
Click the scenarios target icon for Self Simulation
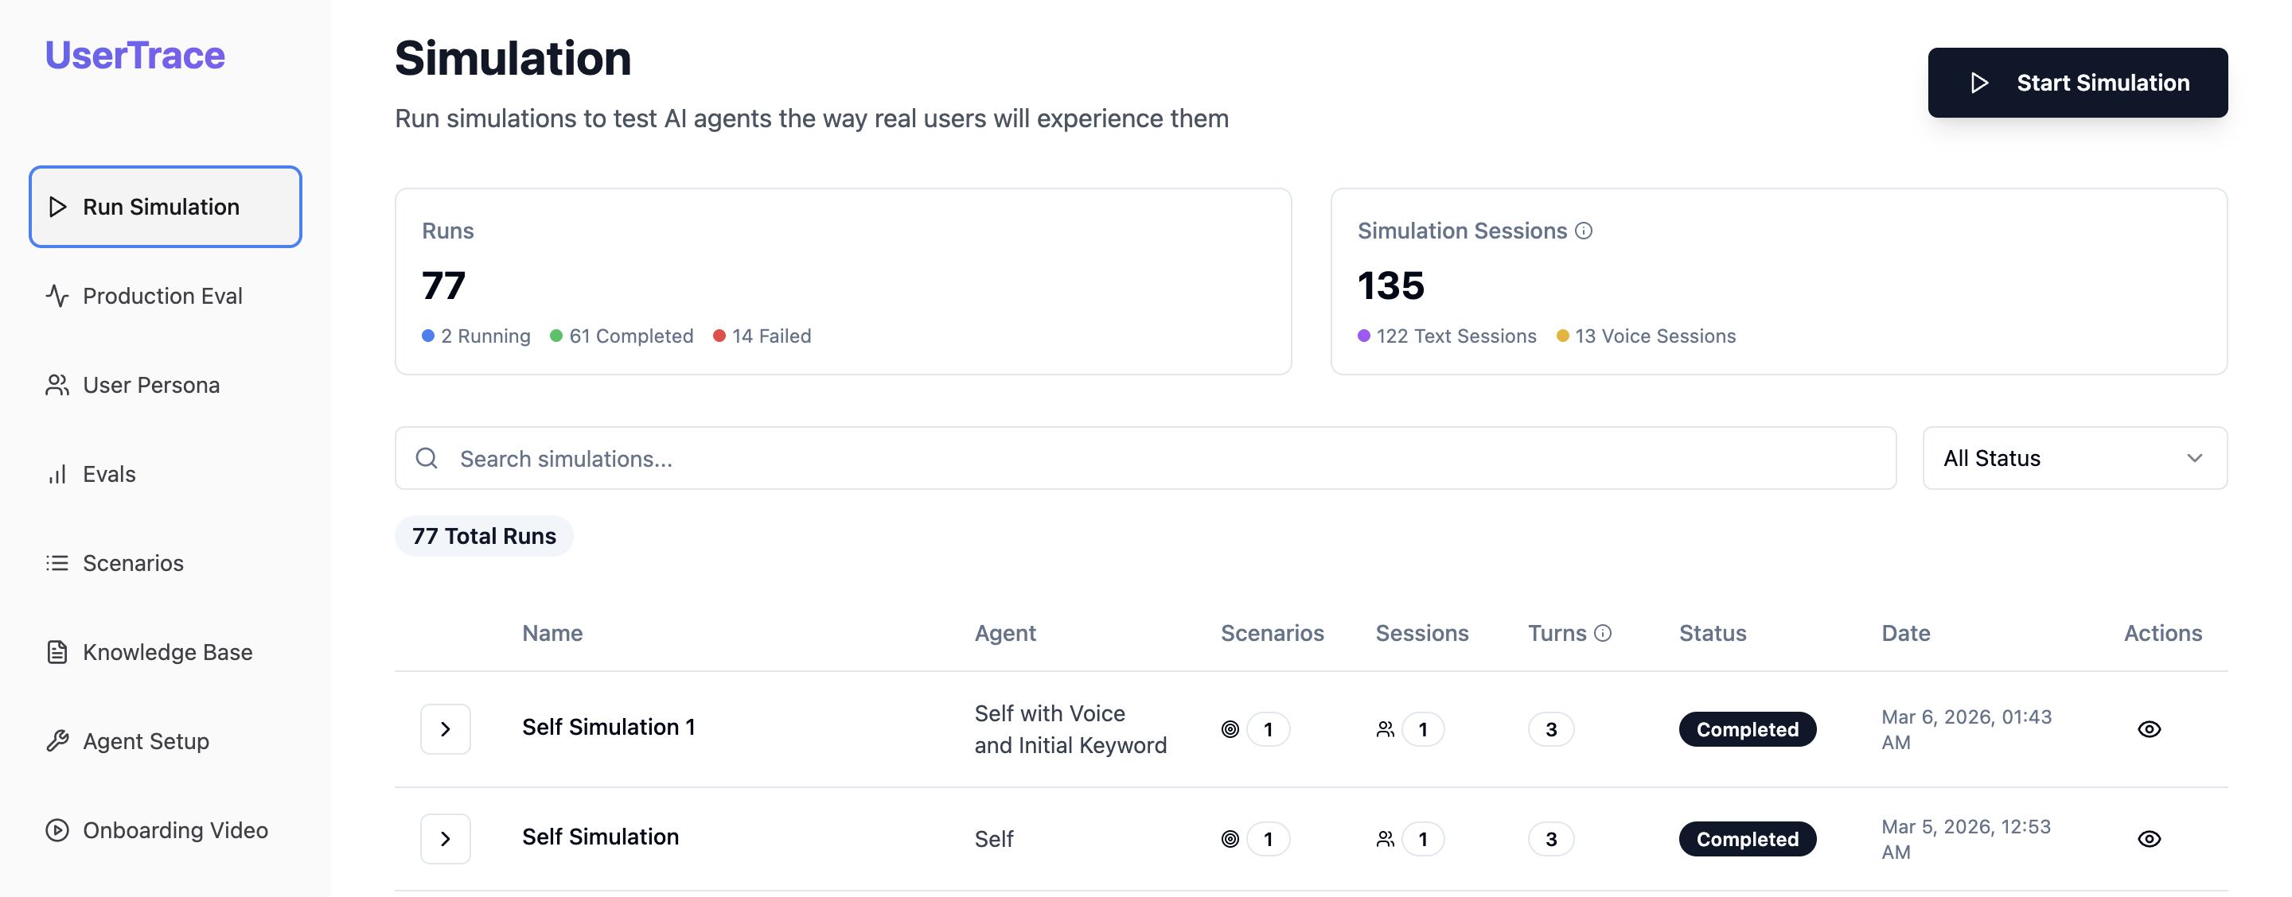pyautogui.click(x=1230, y=839)
